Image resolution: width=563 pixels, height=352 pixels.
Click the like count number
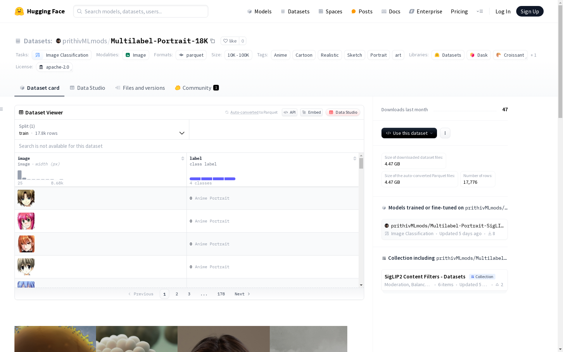[242, 41]
